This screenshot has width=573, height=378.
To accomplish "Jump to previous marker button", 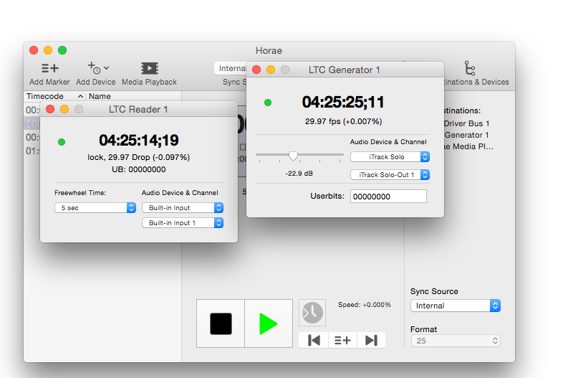I will click(x=314, y=340).
